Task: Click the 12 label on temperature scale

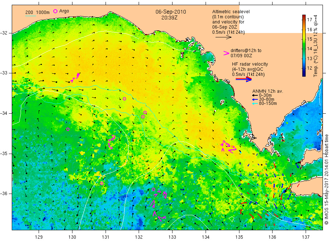Action: click(309, 68)
